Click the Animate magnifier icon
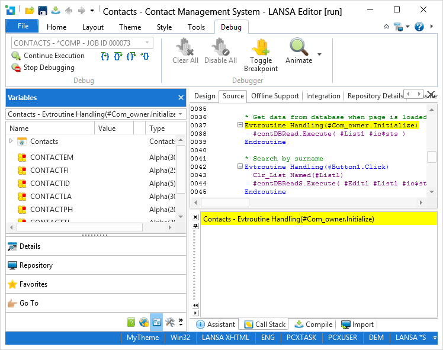The image size is (443, 350). [298, 47]
